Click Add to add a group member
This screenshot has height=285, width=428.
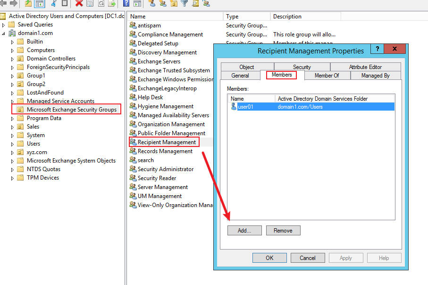(244, 230)
